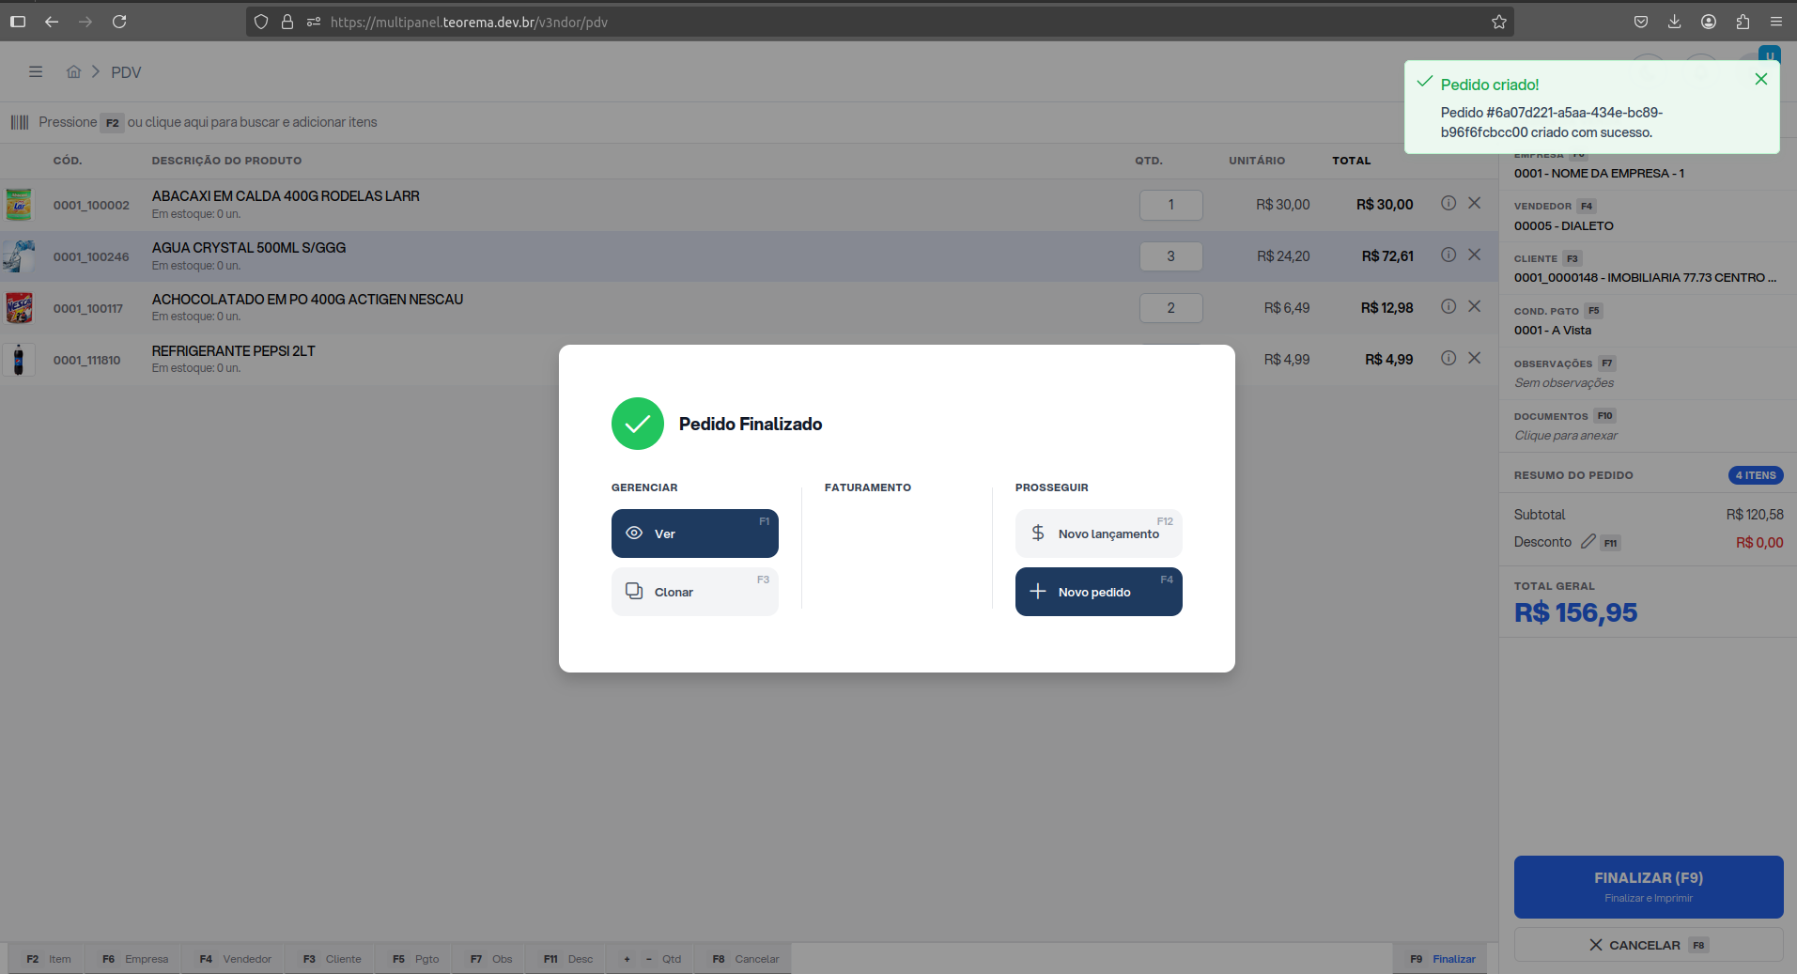Click F11 Desc shortcut in bottom bar
This screenshot has height=974, width=1797.
click(567, 959)
